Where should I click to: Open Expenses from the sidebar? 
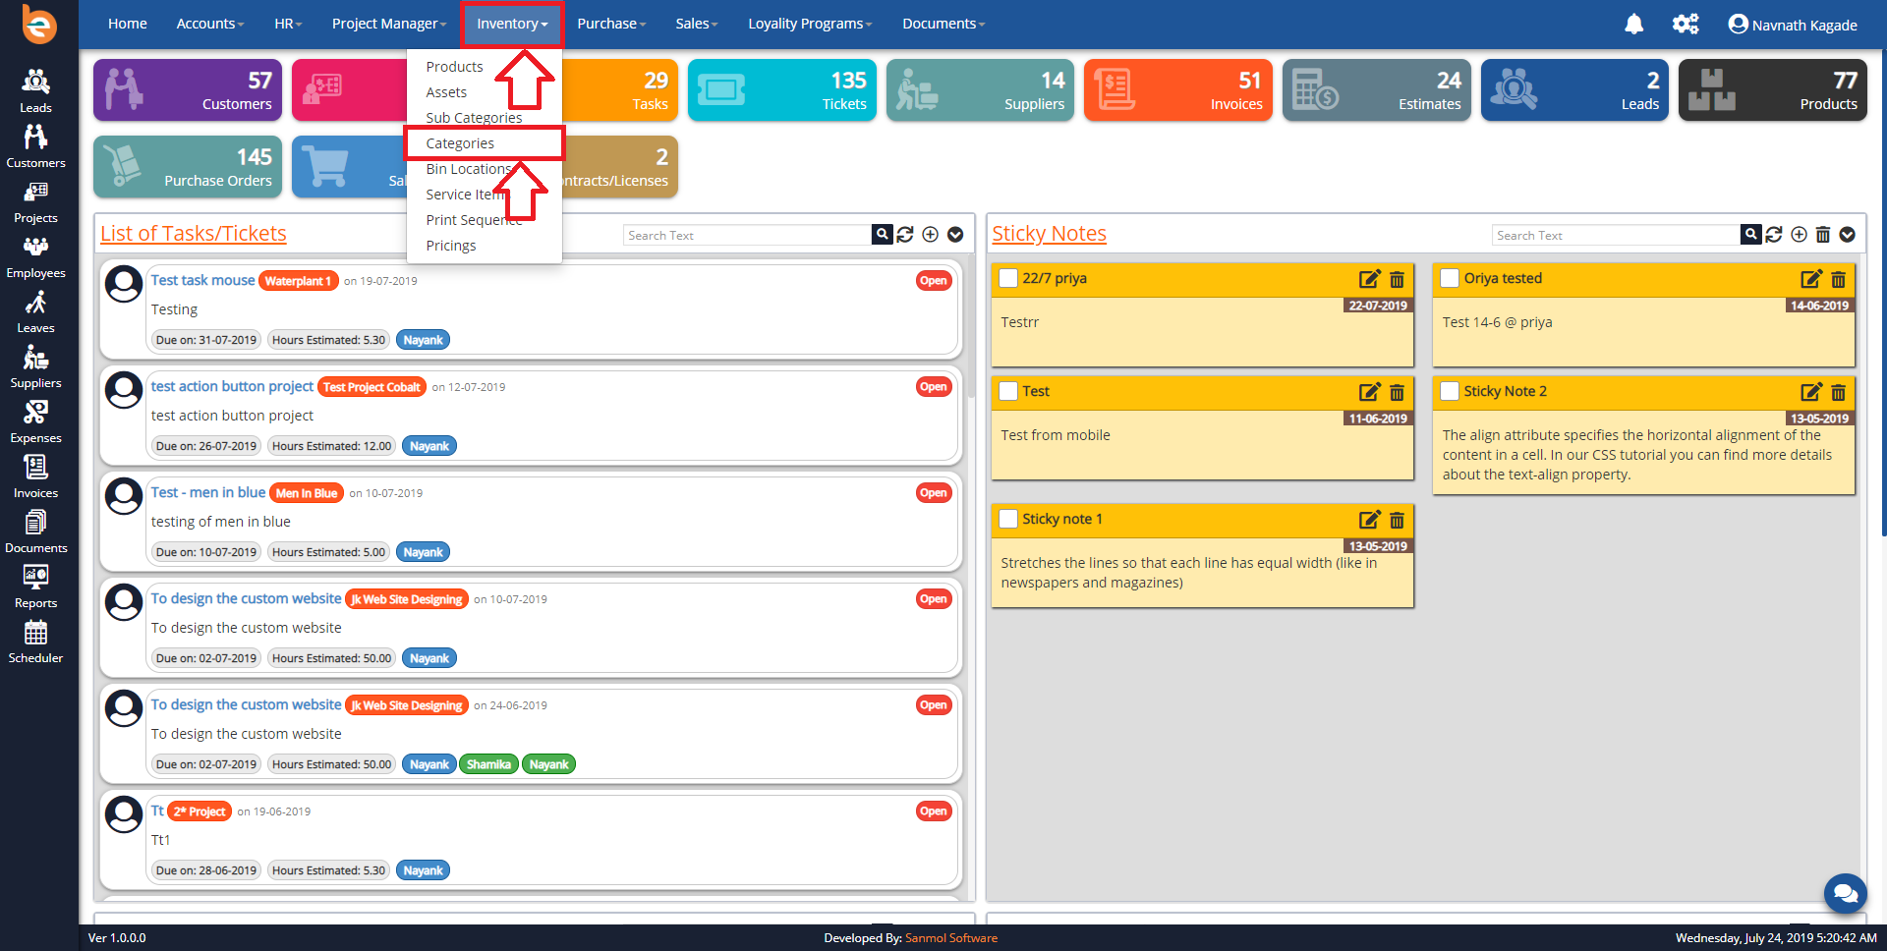(36, 420)
